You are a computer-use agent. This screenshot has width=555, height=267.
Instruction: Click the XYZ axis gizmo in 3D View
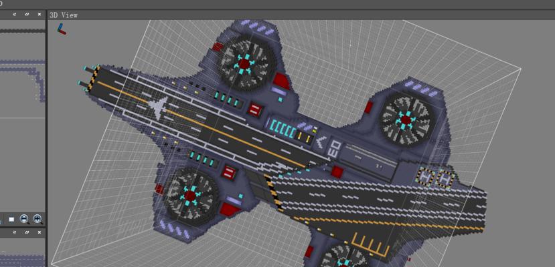pyautogui.click(x=62, y=29)
